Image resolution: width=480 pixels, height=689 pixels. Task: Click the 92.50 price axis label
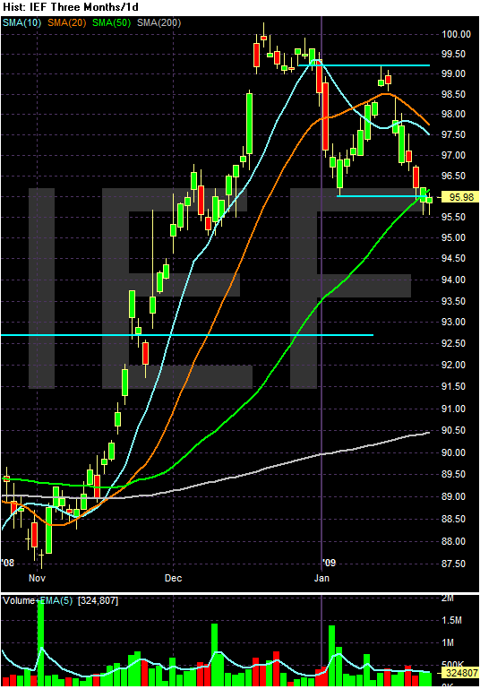point(453,343)
